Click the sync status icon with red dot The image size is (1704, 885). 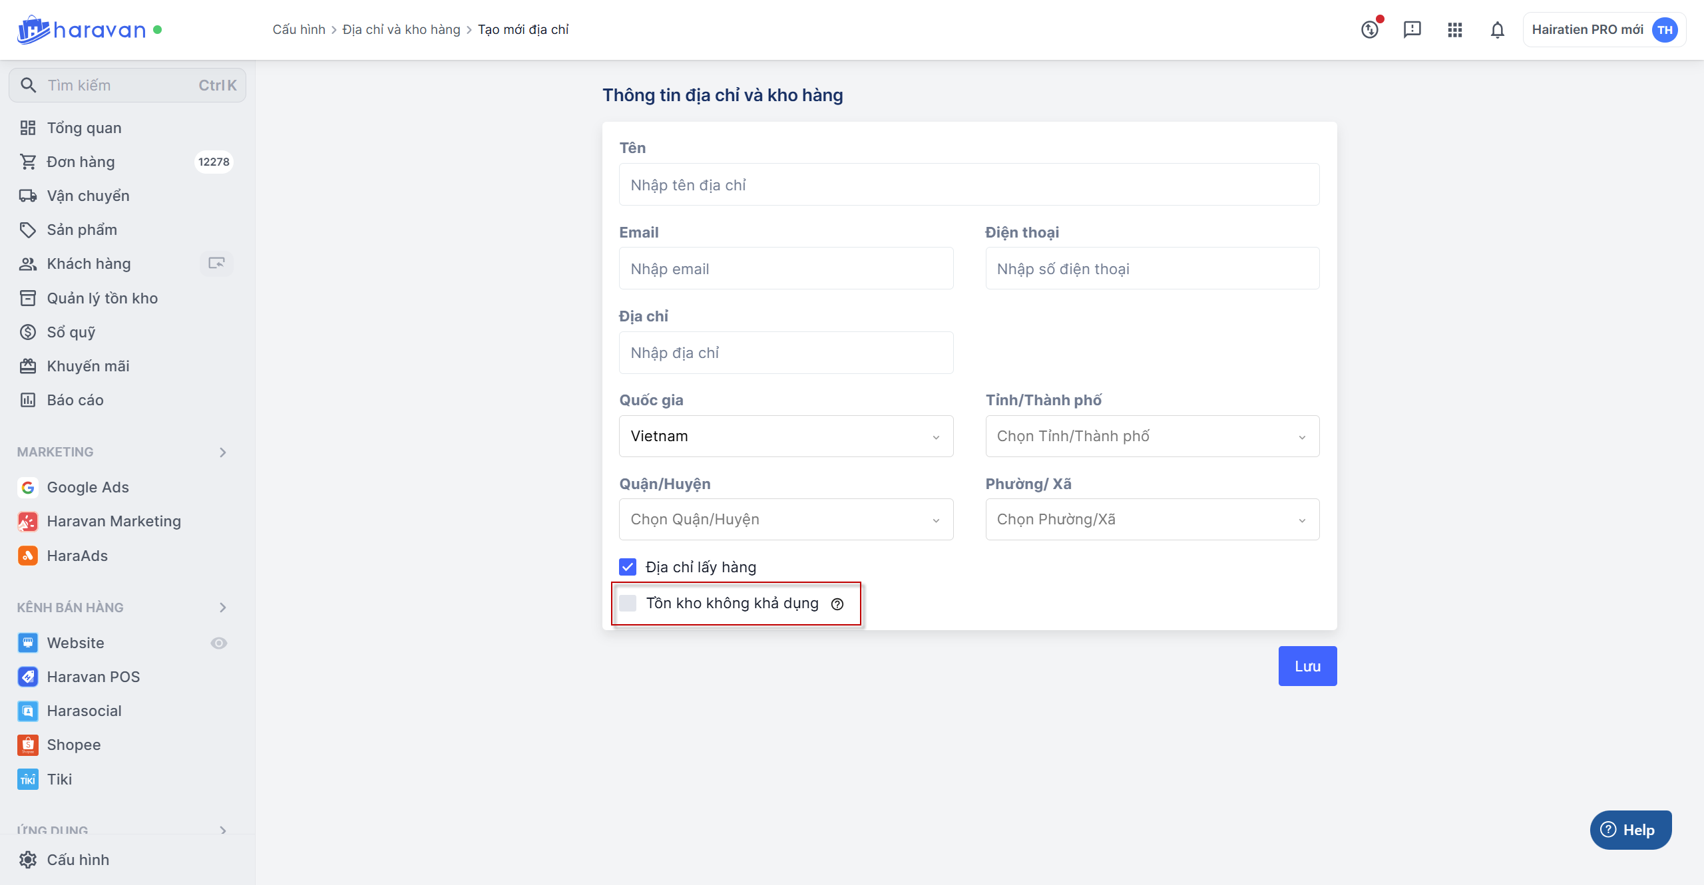pos(1370,30)
